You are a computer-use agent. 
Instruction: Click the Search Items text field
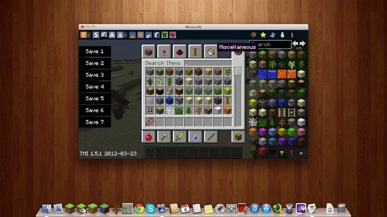tap(208, 63)
